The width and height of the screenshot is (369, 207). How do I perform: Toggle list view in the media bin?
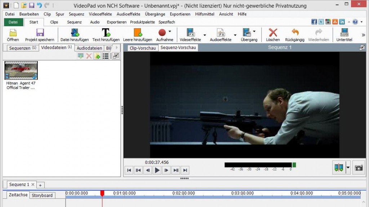pyautogui.click(x=106, y=56)
